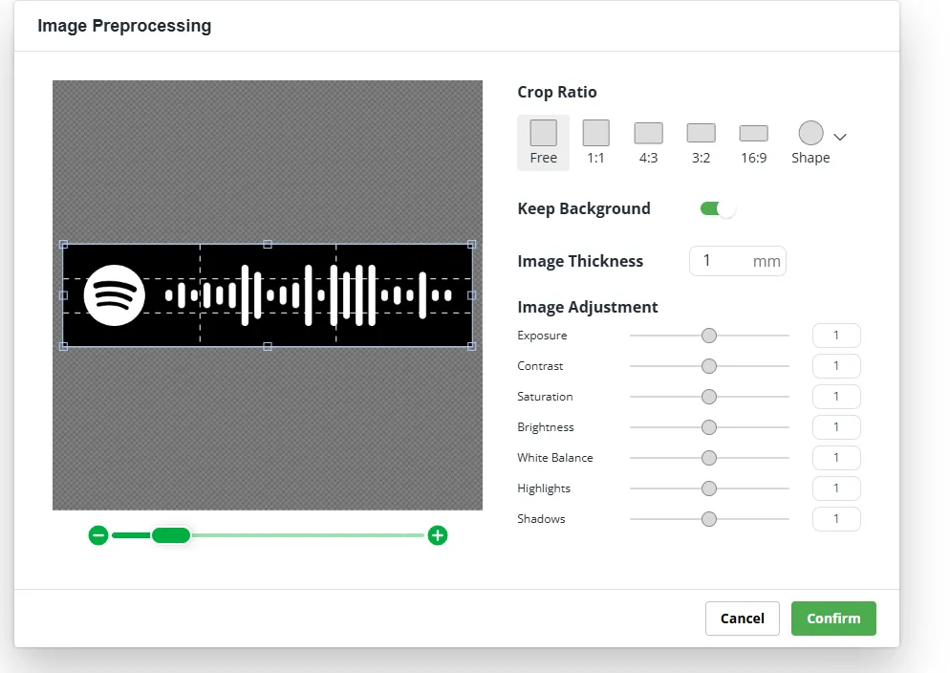Toggle the Keep Background switch
The image size is (950, 673).
[718, 208]
